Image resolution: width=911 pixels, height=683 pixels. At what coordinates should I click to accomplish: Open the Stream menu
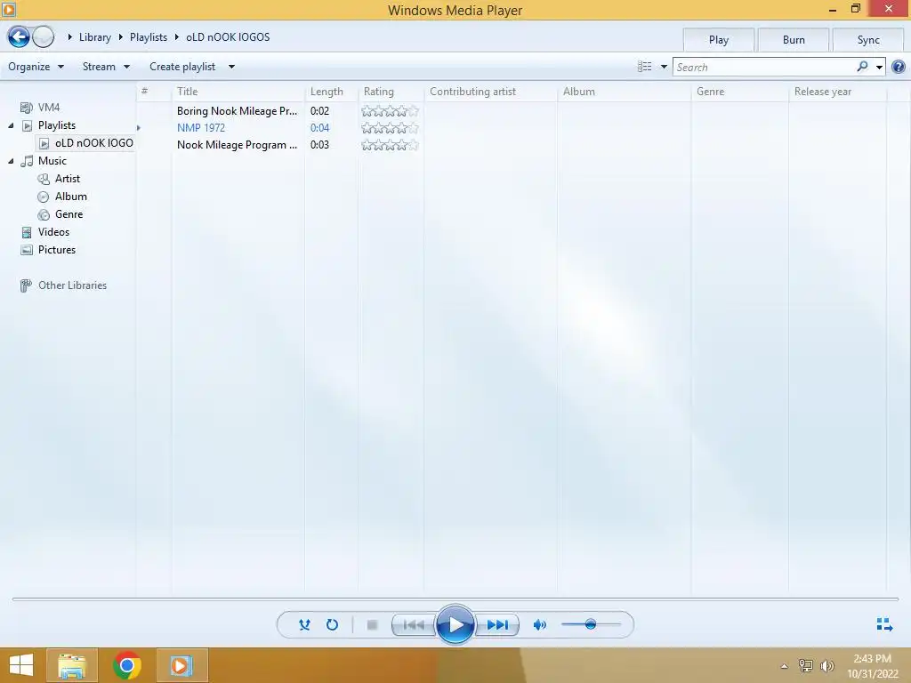tap(106, 67)
